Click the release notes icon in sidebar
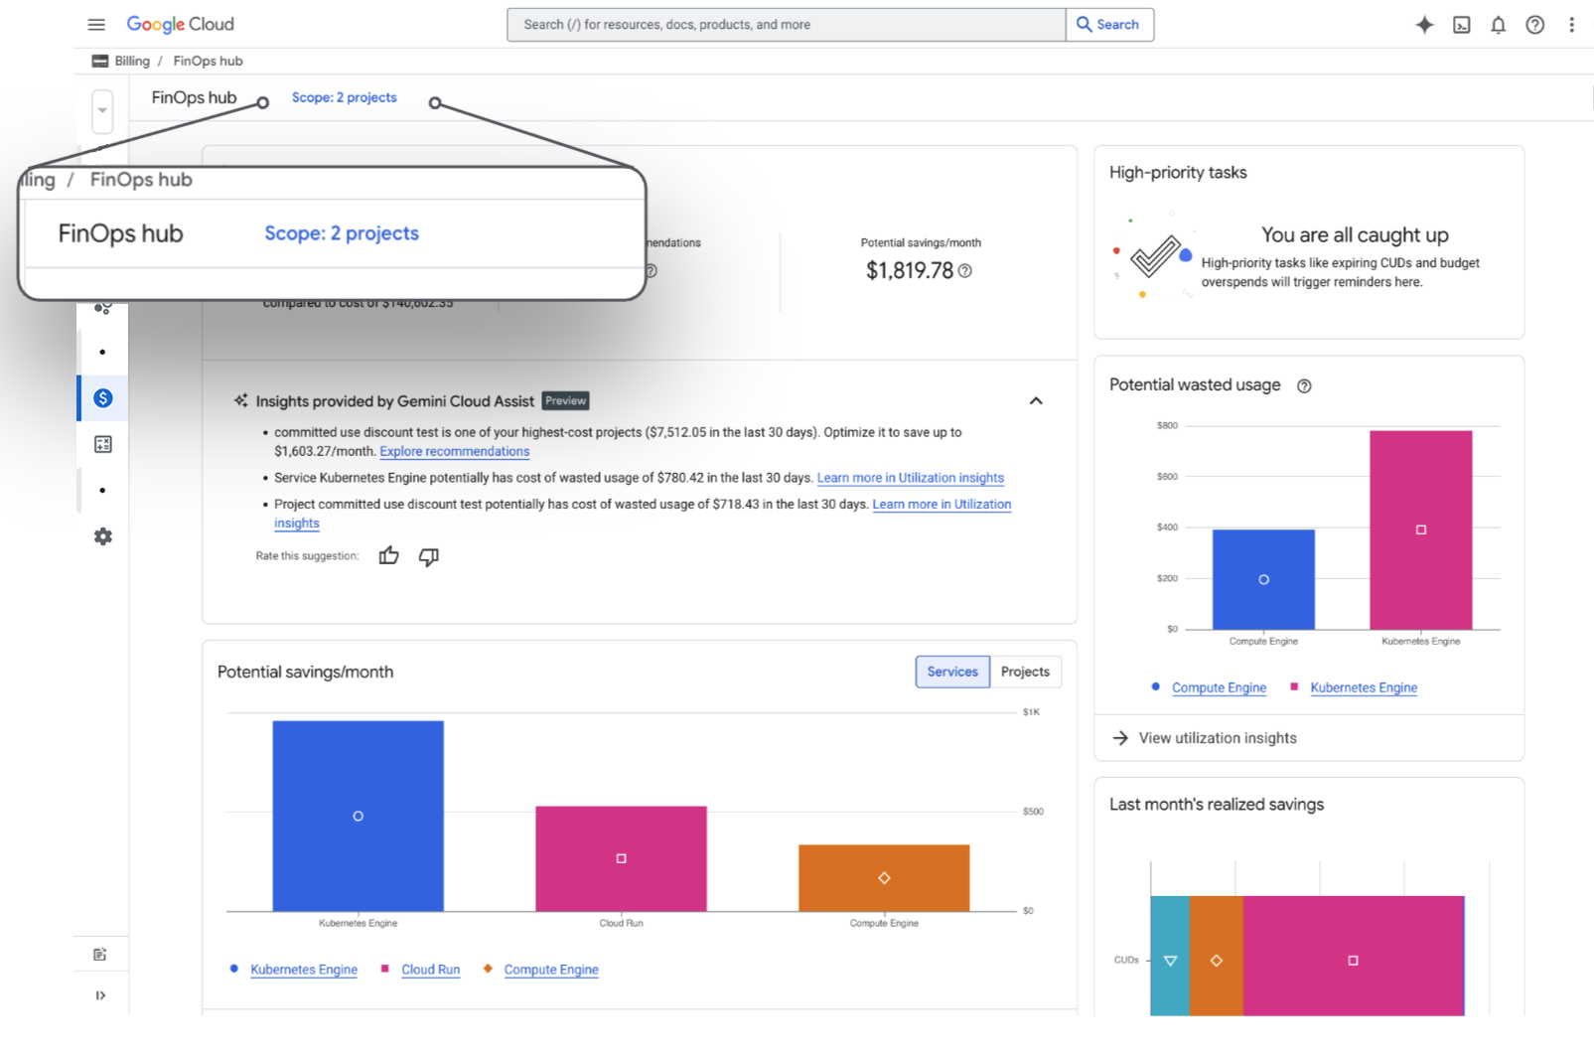The image size is (1594, 1058). pyautogui.click(x=100, y=955)
